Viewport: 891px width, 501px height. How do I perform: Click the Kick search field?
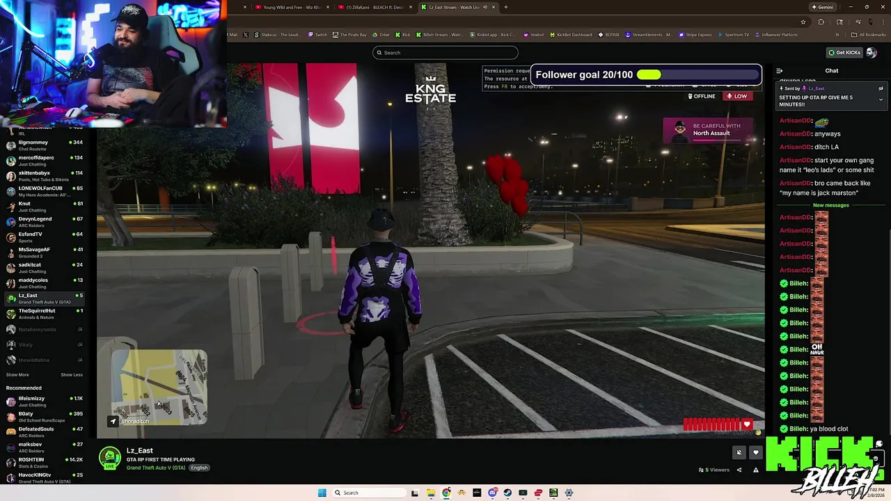pos(445,52)
